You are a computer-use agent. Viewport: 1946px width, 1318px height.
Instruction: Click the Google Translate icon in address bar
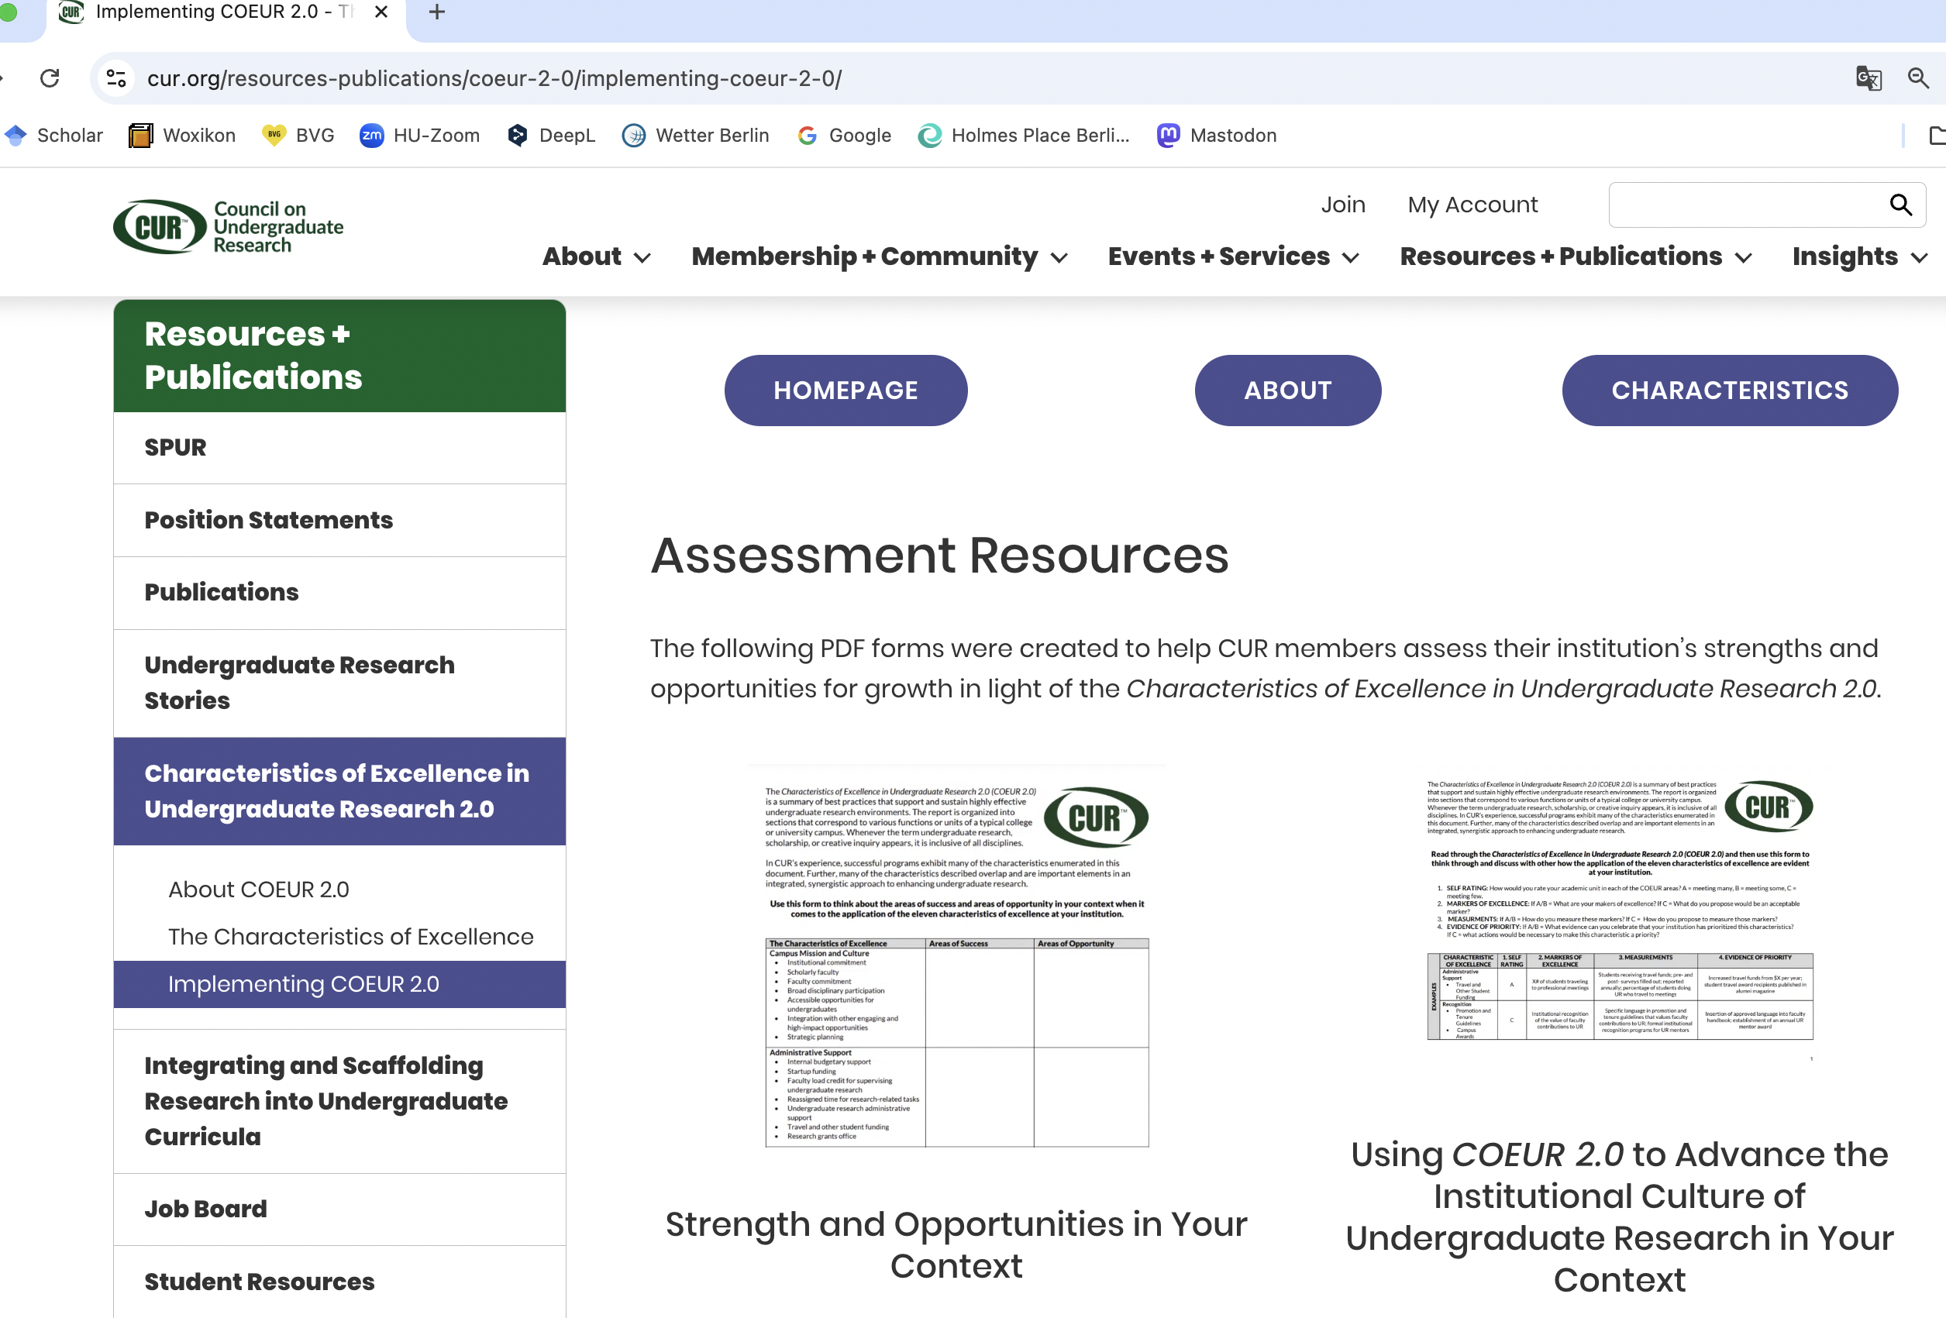(x=1869, y=78)
